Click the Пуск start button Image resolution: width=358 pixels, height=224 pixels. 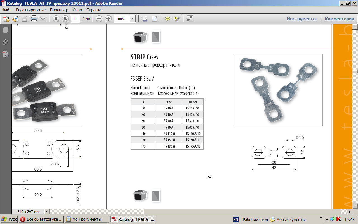click(x=9, y=219)
